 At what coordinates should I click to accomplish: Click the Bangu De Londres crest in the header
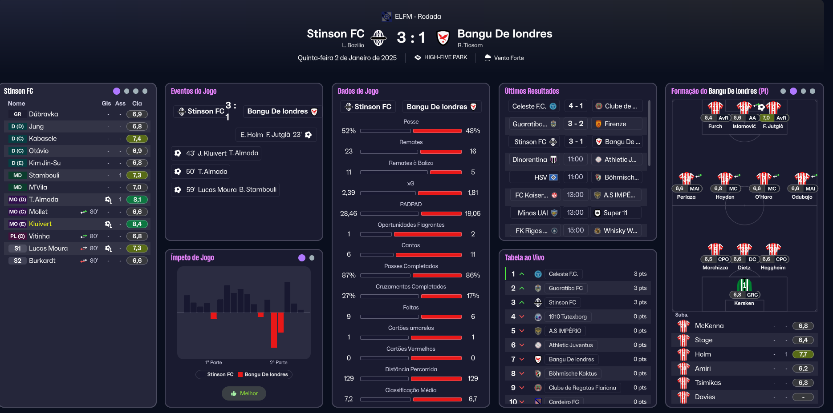[x=443, y=38]
